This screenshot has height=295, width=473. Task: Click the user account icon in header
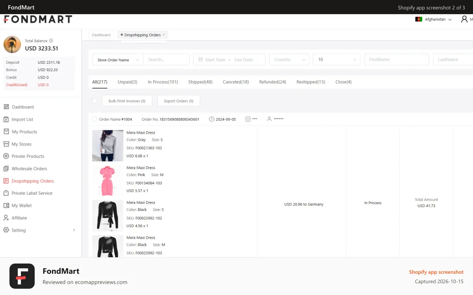pos(464,19)
